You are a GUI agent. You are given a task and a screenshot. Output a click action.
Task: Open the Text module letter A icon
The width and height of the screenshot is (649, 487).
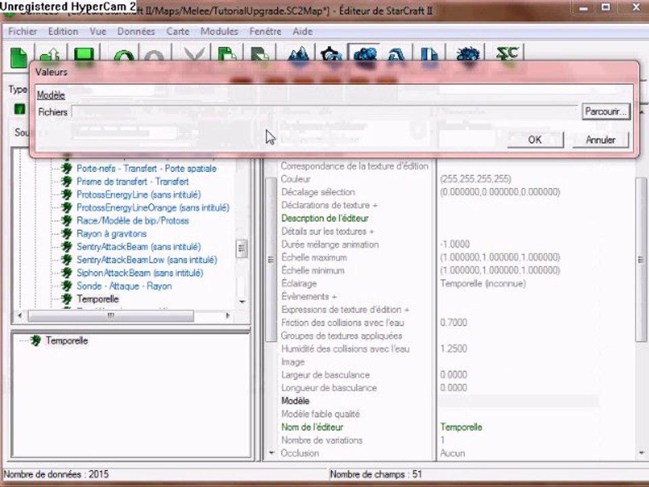[397, 55]
